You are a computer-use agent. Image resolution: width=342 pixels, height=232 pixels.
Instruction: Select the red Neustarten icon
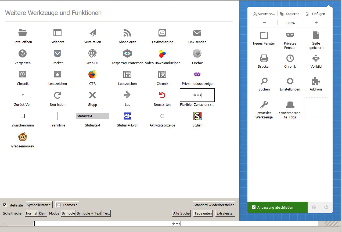(x=162, y=95)
